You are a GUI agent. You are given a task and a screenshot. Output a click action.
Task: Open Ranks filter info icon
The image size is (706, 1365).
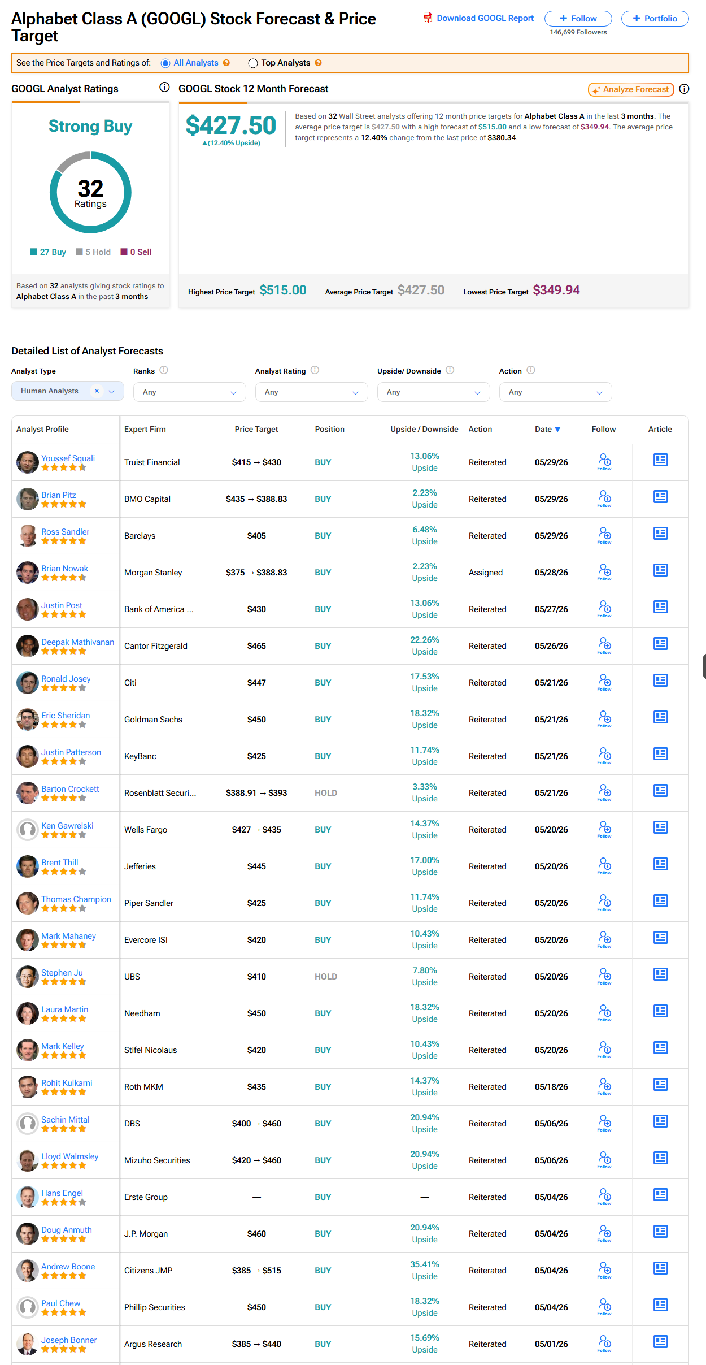coord(164,370)
